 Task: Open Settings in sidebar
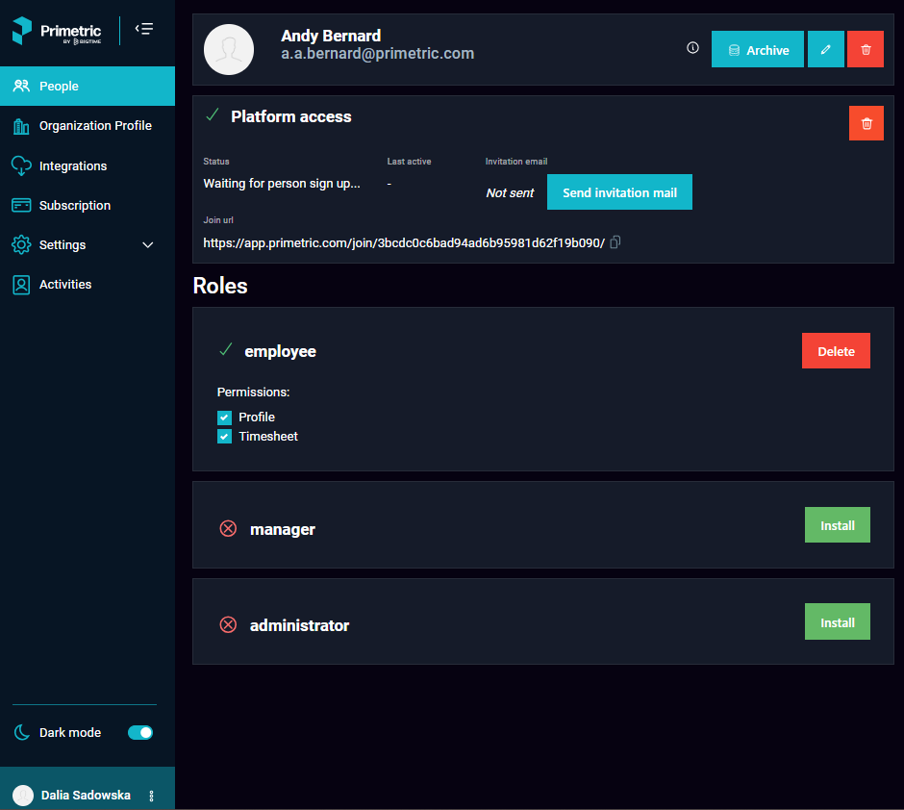click(x=88, y=245)
